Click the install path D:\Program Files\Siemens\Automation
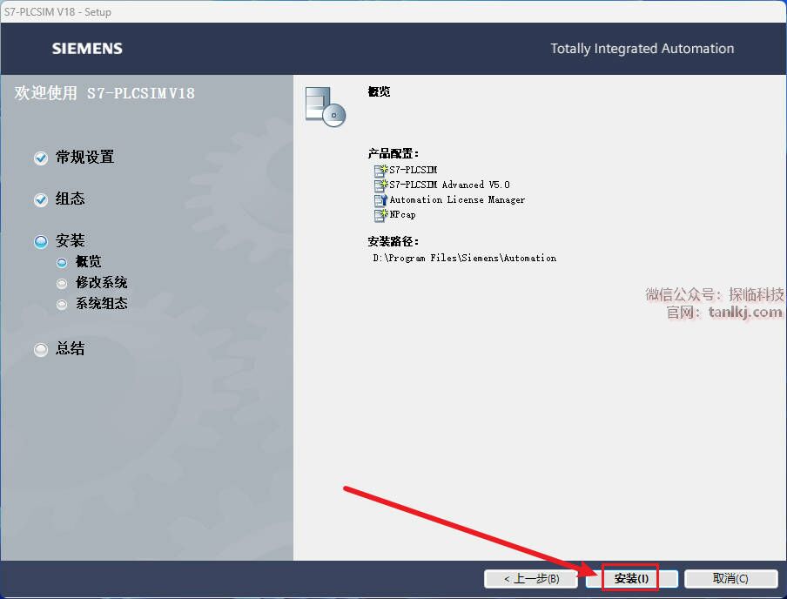787x599 pixels. (465, 258)
